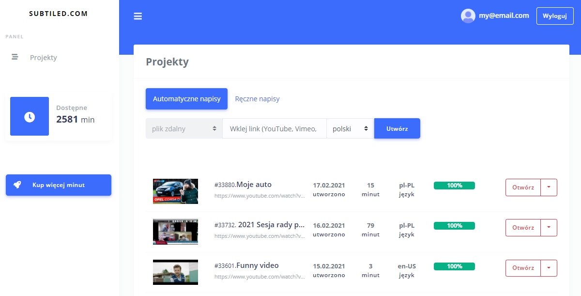This screenshot has height=296, width=581.
Task: Open the polski language dropdown
Action: (350, 129)
